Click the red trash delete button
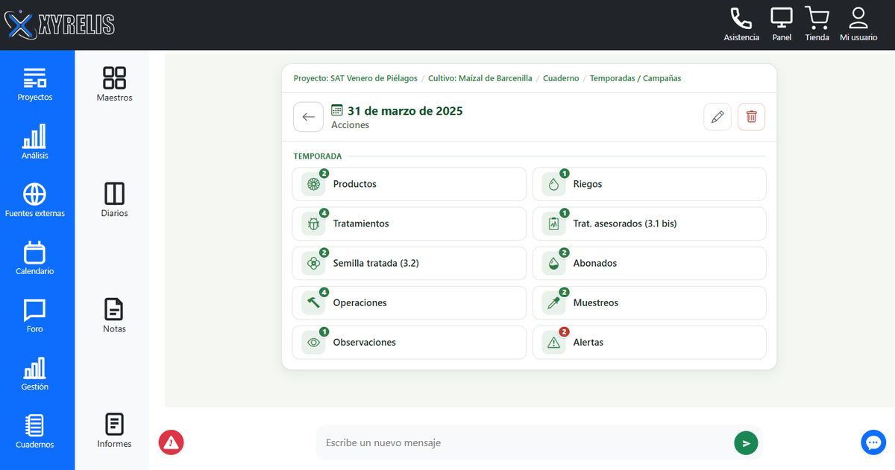Image resolution: width=895 pixels, height=470 pixels. pyautogui.click(x=752, y=117)
